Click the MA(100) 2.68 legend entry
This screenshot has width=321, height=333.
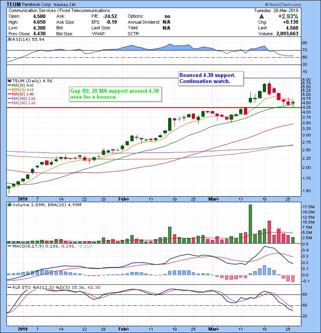(21, 103)
